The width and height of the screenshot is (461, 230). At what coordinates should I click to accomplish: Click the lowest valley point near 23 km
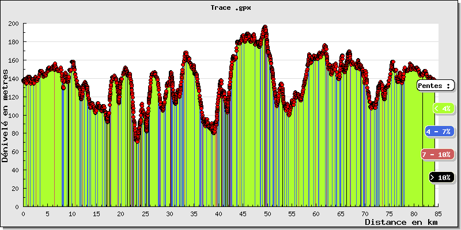click(x=137, y=141)
